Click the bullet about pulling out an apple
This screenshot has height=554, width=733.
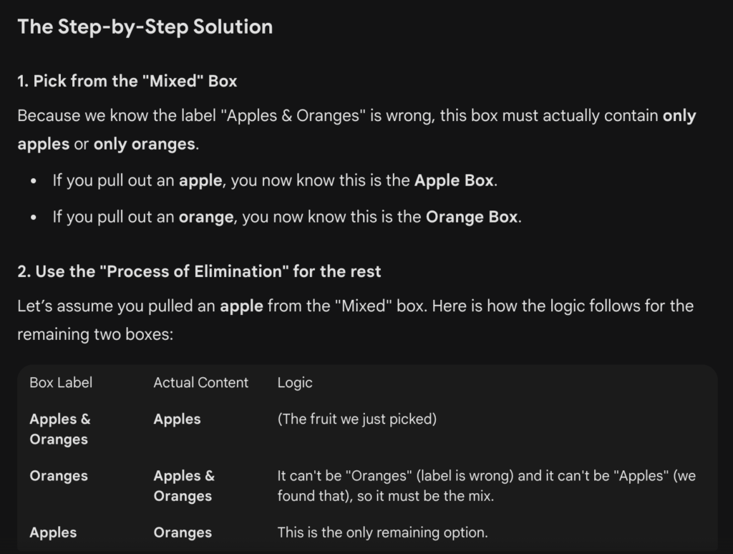pos(274,180)
